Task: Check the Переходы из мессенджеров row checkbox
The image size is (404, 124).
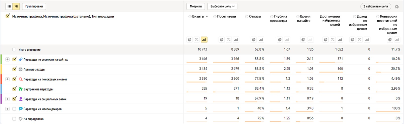Action: pyautogui.click(x=14, y=109)
